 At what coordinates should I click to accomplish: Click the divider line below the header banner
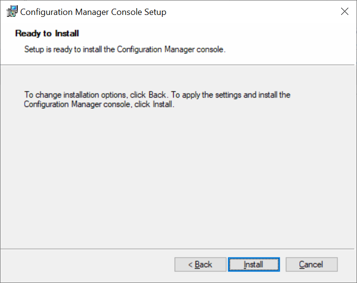click(178, 65)
